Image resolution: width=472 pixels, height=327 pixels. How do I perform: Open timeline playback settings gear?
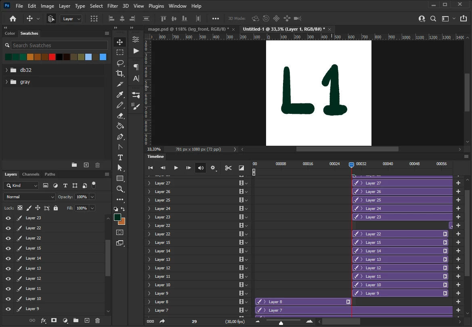pos(213,168)
